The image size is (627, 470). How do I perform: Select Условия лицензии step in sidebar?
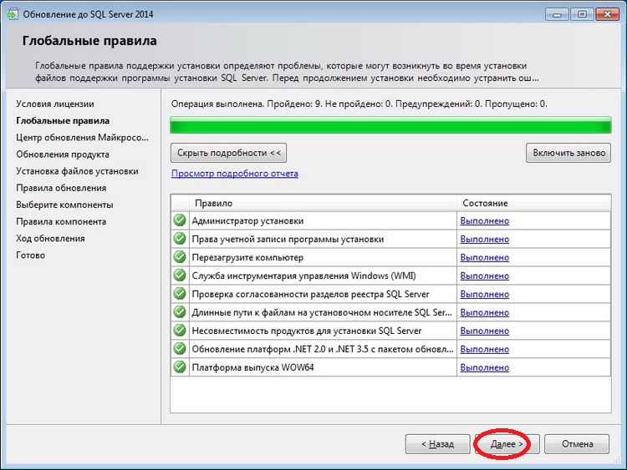coord(55,104)
